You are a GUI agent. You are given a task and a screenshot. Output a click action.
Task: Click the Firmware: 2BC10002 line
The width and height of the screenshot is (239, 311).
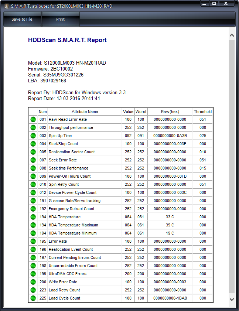(x=50, y=69)
